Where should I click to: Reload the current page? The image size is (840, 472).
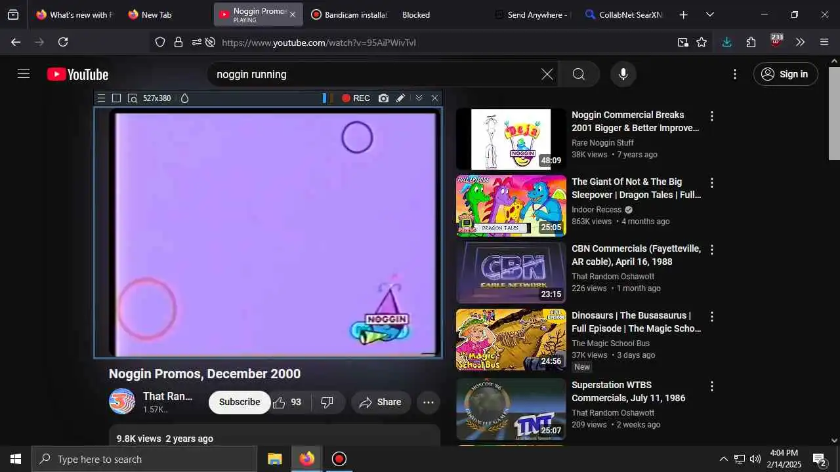tap(63, 42)
